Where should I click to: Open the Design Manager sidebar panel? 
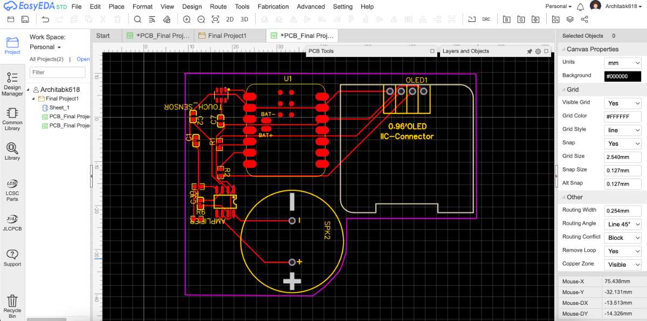pyautogui.click(x=12, y=84)
